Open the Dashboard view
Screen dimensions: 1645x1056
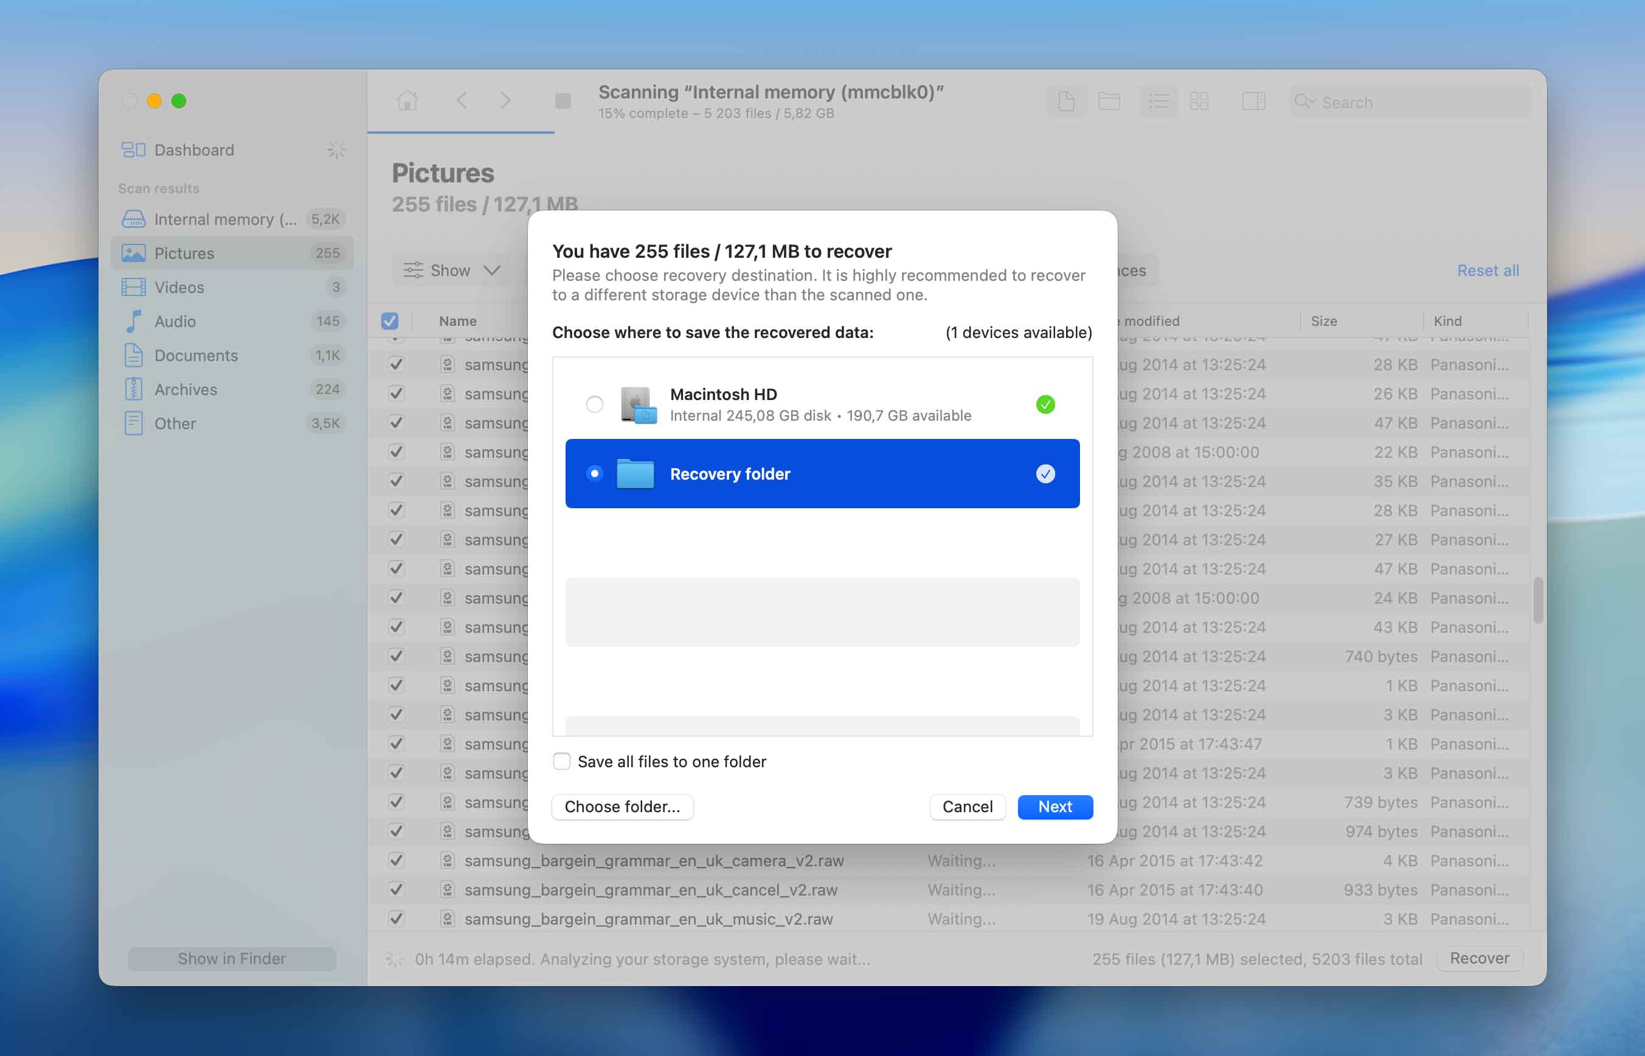click(x=193, y=150)
